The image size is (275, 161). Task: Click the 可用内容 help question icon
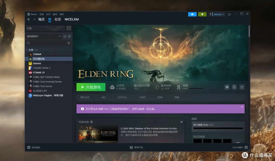(91, 122)
